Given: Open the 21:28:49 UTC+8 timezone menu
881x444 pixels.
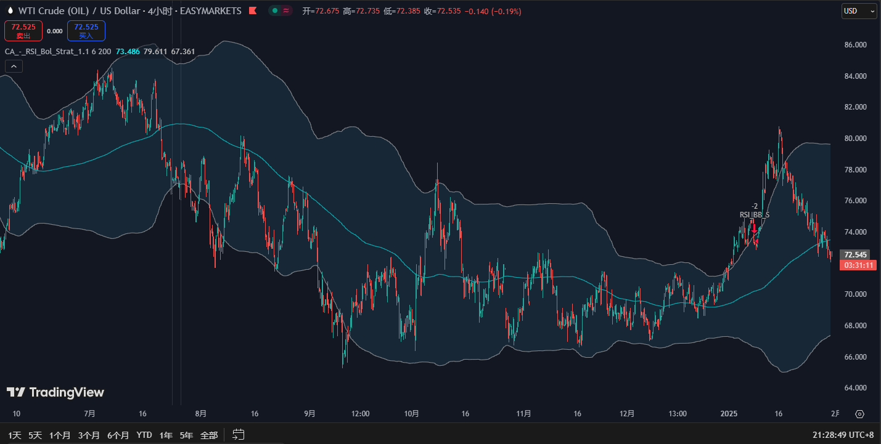Looking at the screenshot, I should 843,435.
